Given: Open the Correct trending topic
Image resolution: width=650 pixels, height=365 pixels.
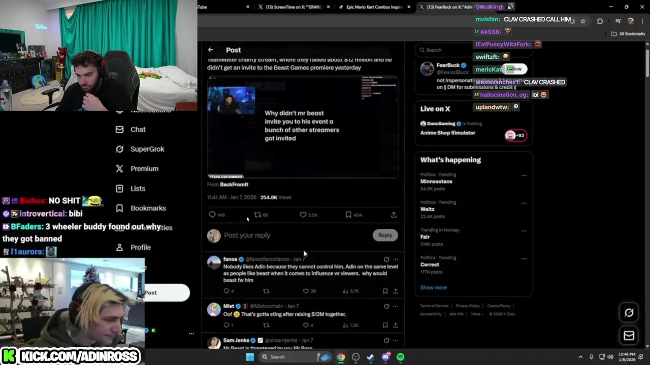Looking at the screenshot, I should (x=430, y=264).
